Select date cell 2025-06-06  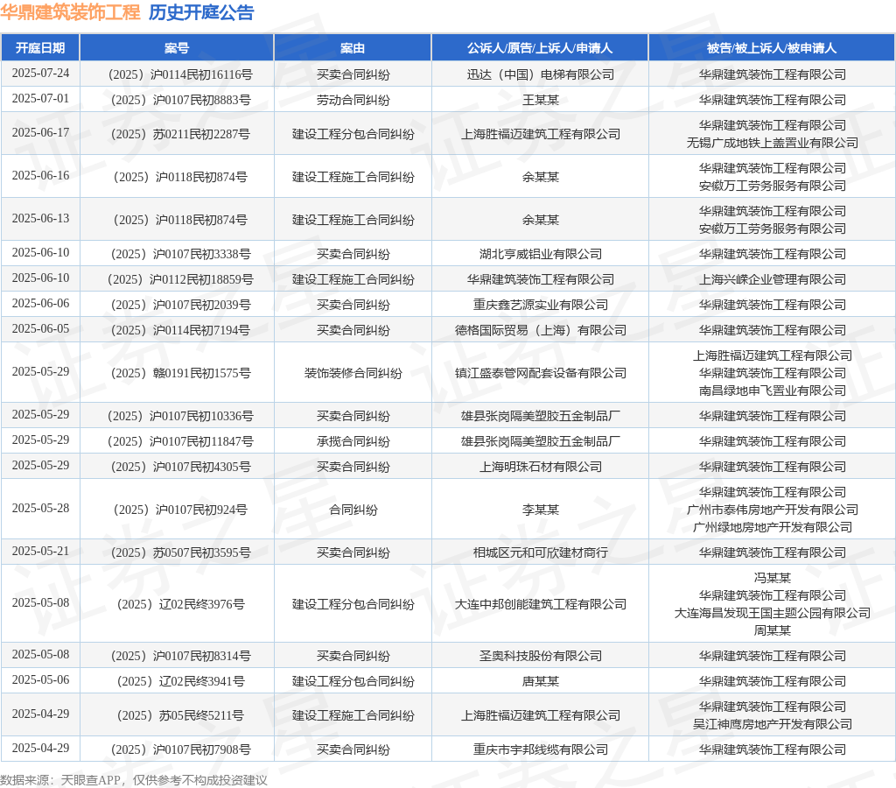coord(40,304)
